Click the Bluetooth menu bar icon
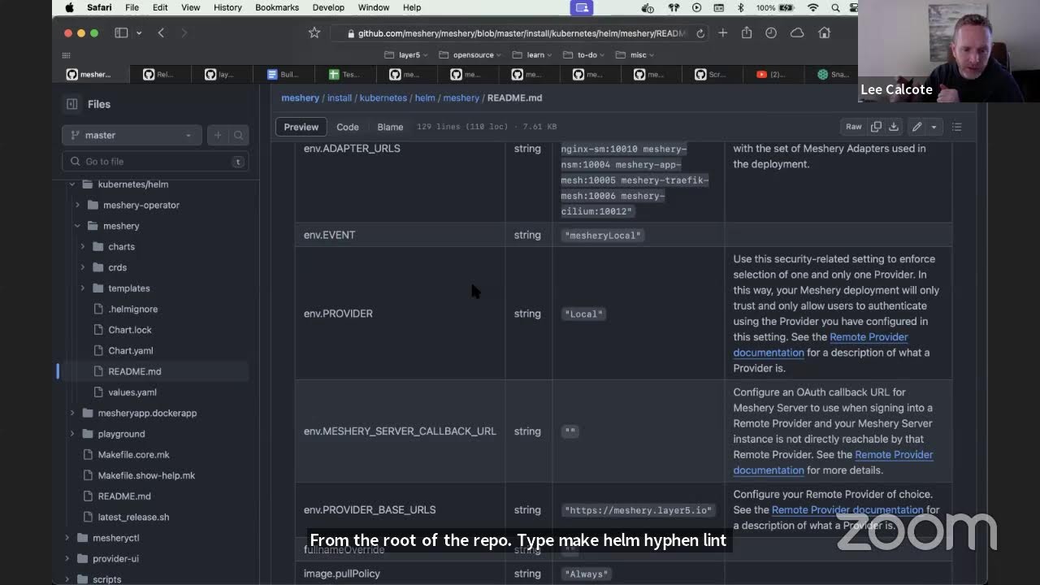1040x585 pixels. click(x=740, y=7)
